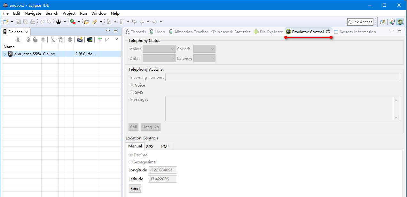
Task: Open the Devices view menu triangle
Action: click(116, 39)
